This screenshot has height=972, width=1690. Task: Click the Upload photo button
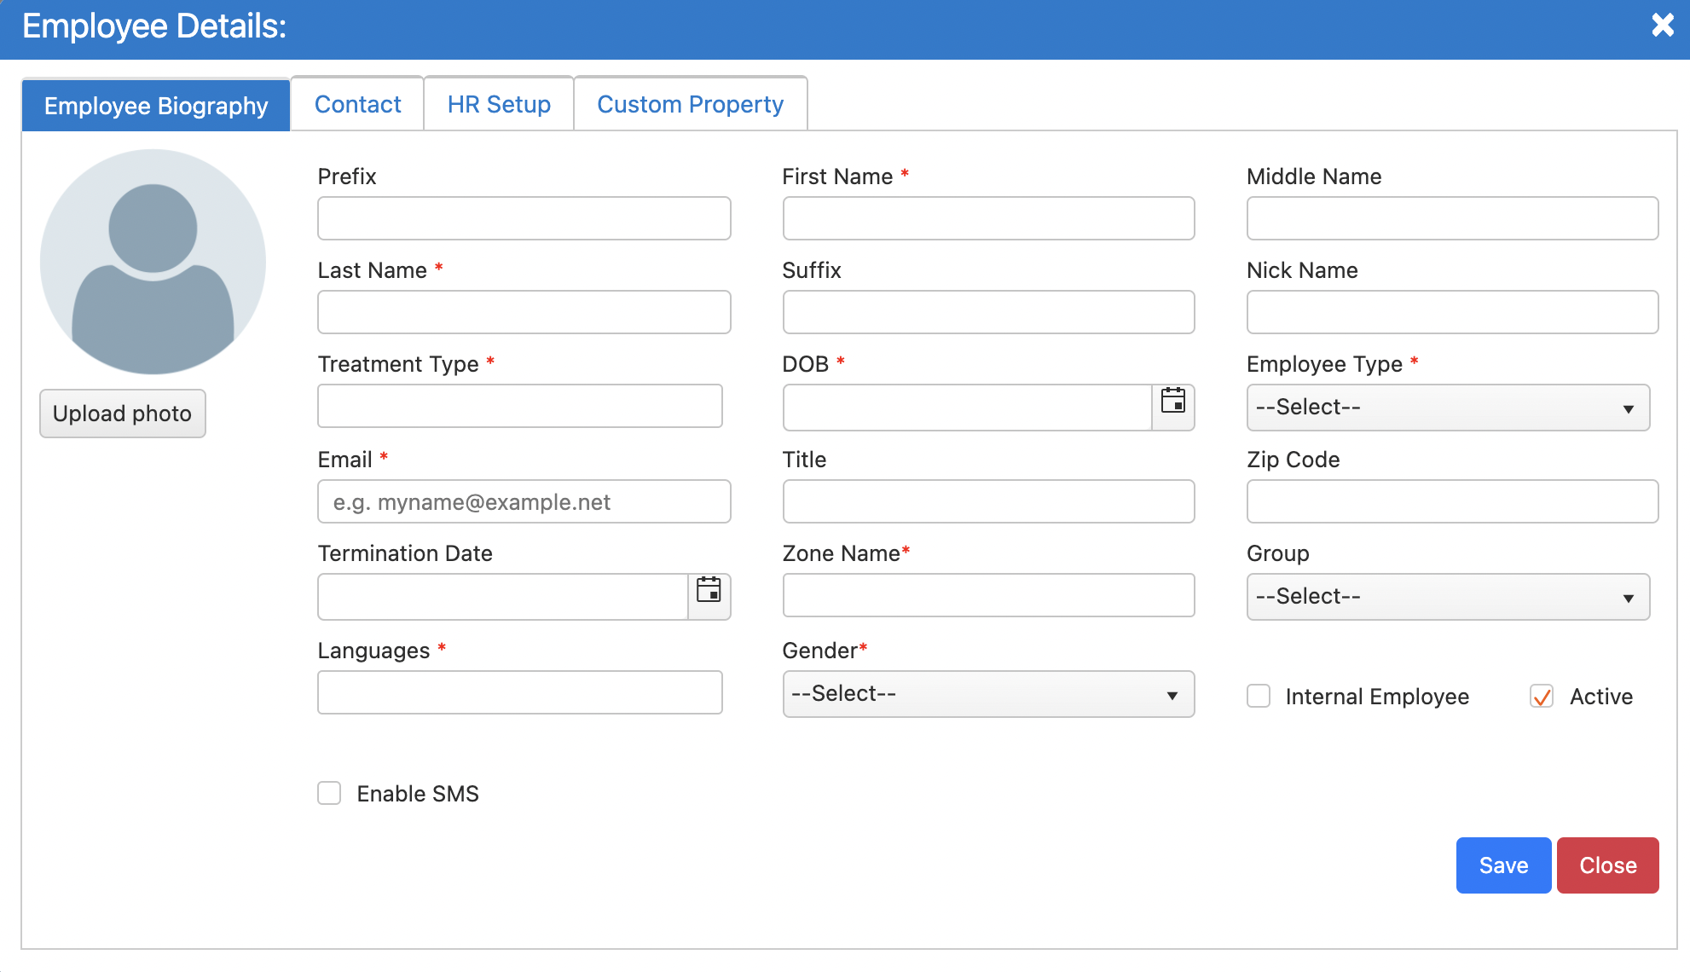[122, 414]
